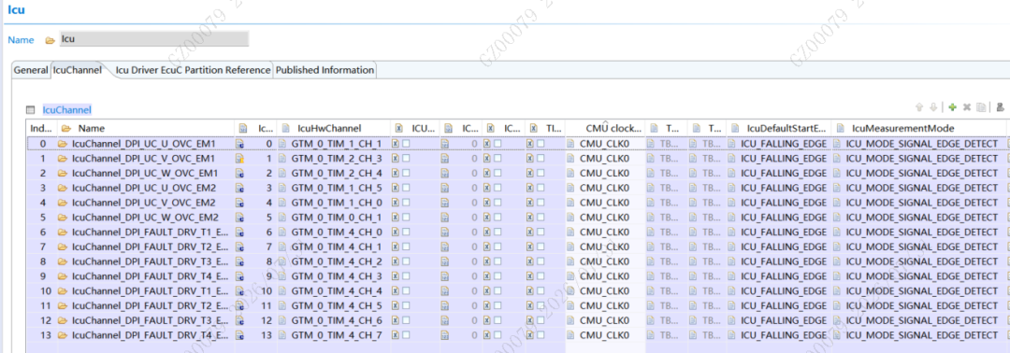This screenshot has width=1010, height=353.
Task: Open ICU_FALLING_EDGE dropdown in index 1 row
Action: [x=779, y=158]
